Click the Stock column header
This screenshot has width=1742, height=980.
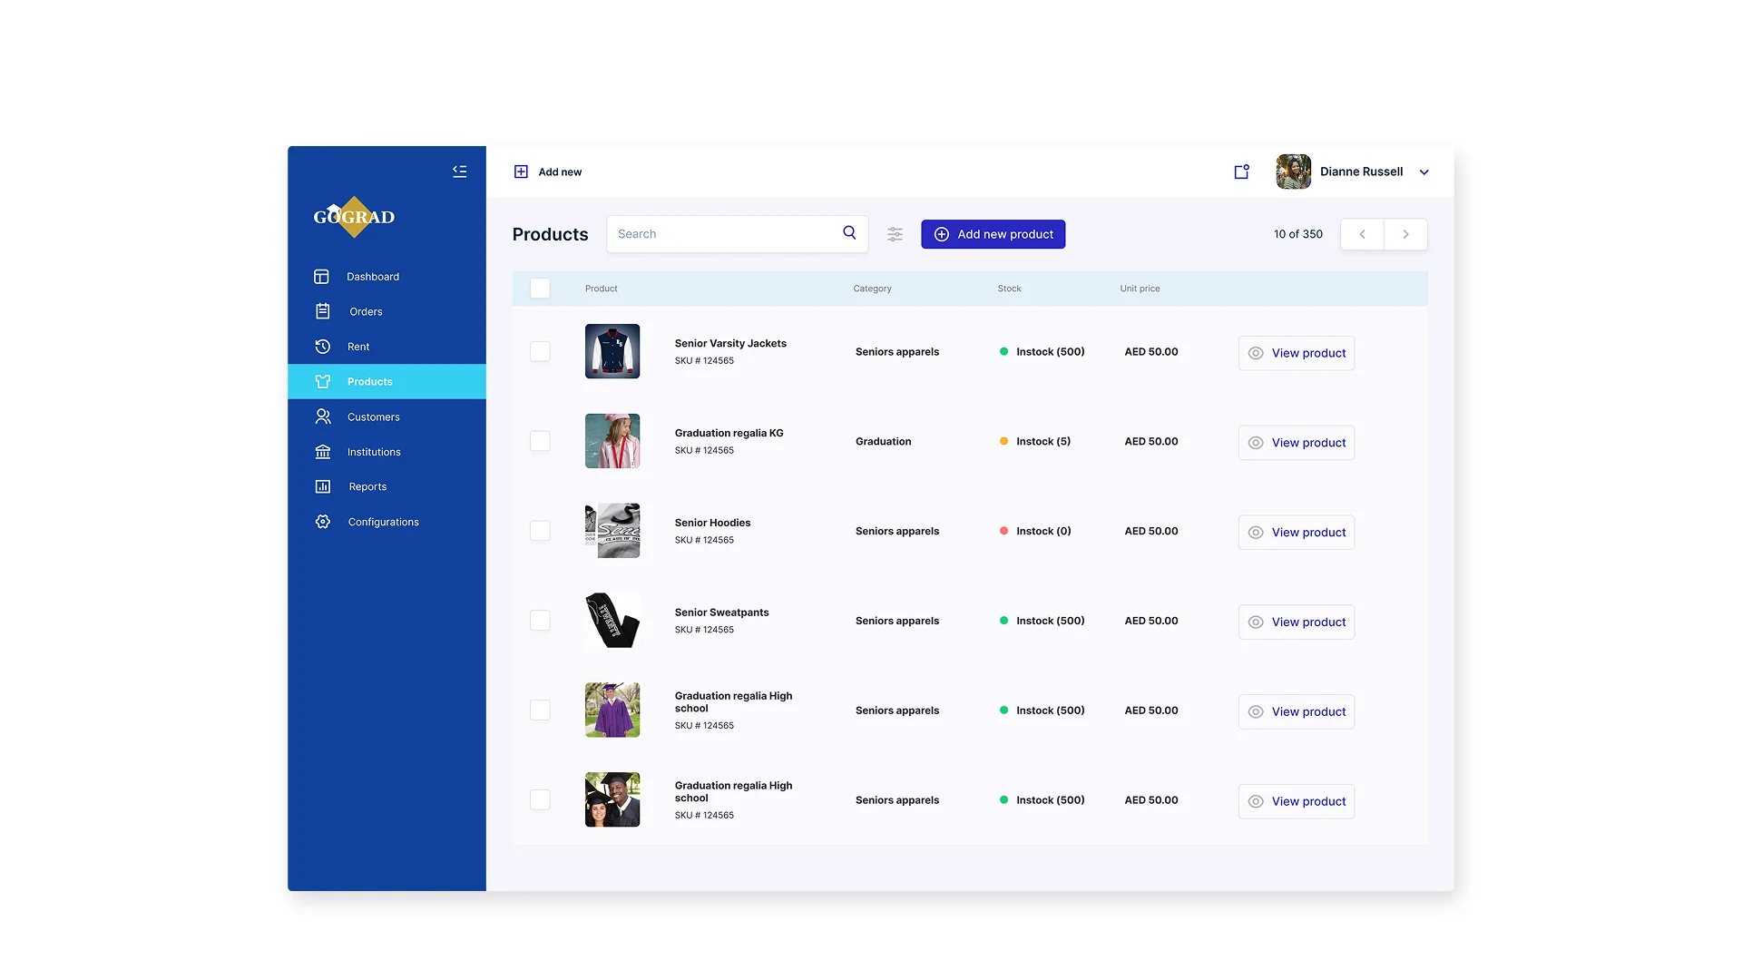[x=1009, y=289]
